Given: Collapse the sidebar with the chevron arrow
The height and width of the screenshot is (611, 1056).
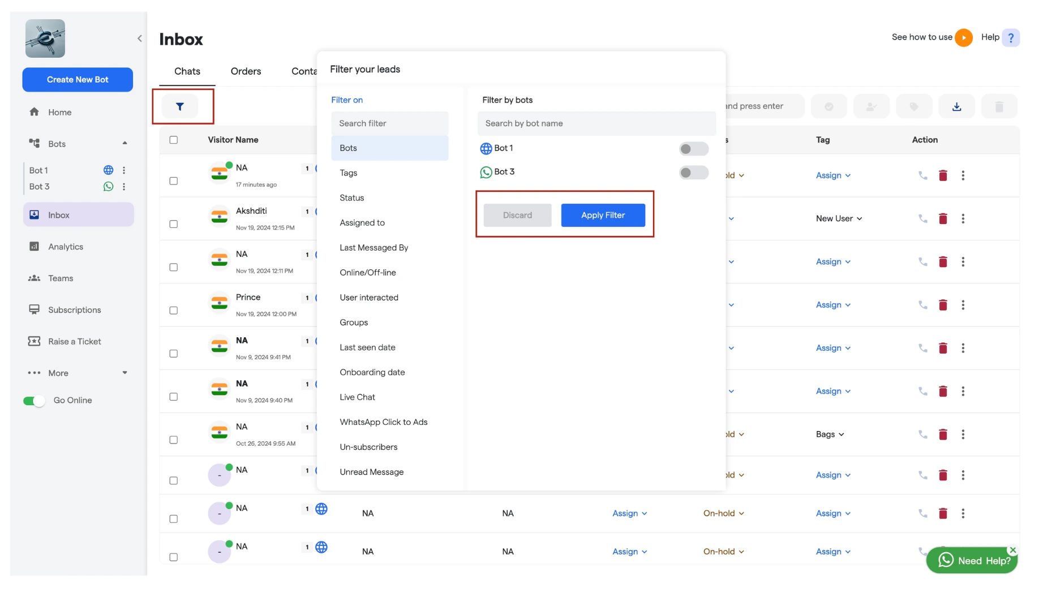Looking at the screenshot, I should click(x=139, y=38).
